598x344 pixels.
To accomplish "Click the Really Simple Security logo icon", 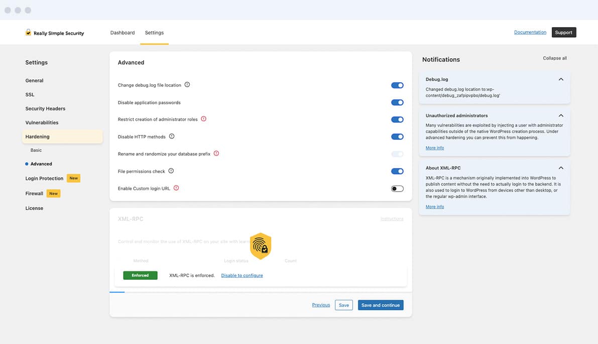I will pyautogui.click(x=28, y=33).
